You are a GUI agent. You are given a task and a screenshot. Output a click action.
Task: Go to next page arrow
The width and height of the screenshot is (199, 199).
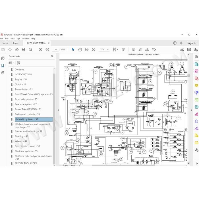(47, 49)
